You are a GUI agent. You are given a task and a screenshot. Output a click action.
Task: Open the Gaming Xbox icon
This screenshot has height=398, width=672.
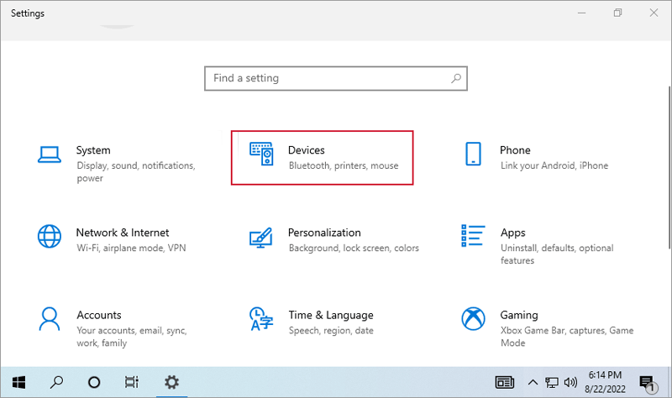pos(473,319)
